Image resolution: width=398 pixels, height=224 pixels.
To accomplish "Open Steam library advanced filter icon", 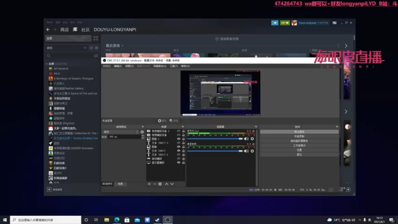I will [96, 56].
